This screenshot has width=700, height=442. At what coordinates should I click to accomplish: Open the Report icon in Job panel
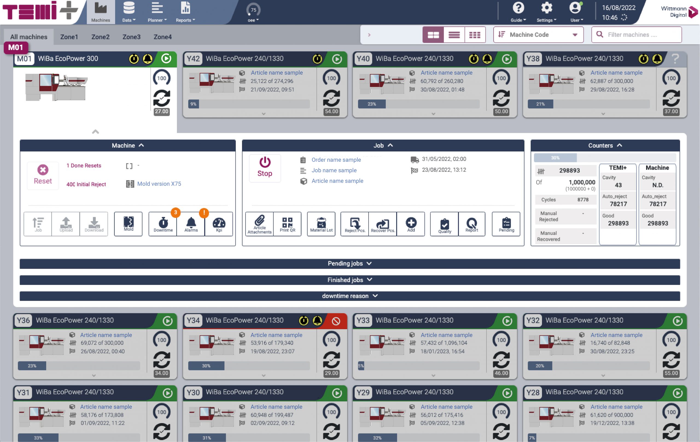click(x=471, y=224)
